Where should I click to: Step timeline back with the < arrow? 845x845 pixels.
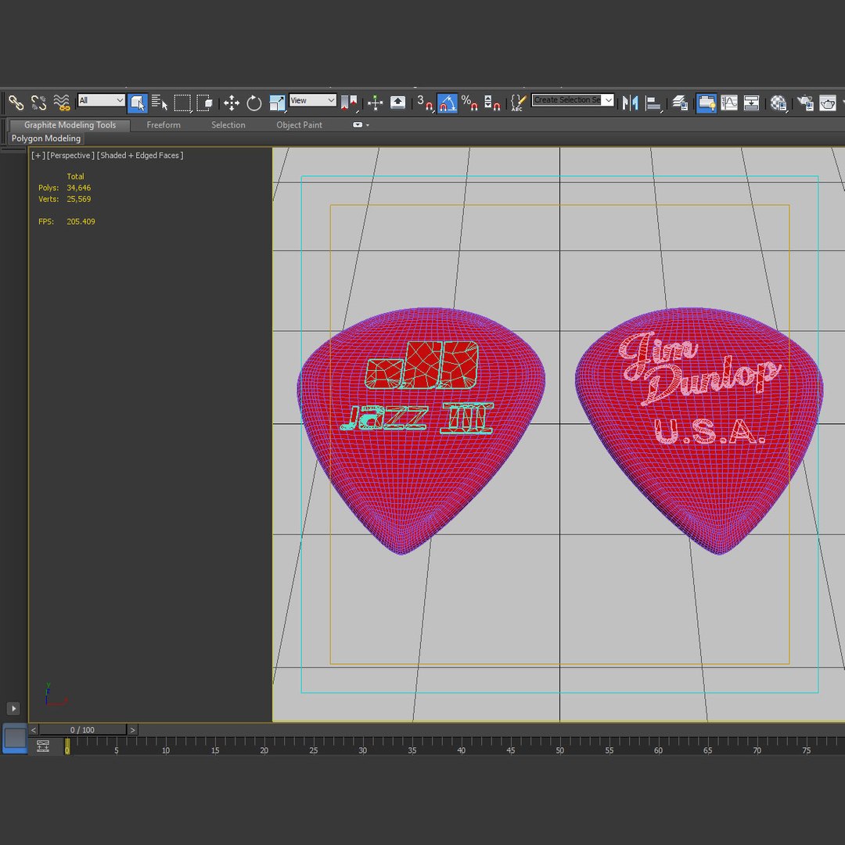(34, 730)
